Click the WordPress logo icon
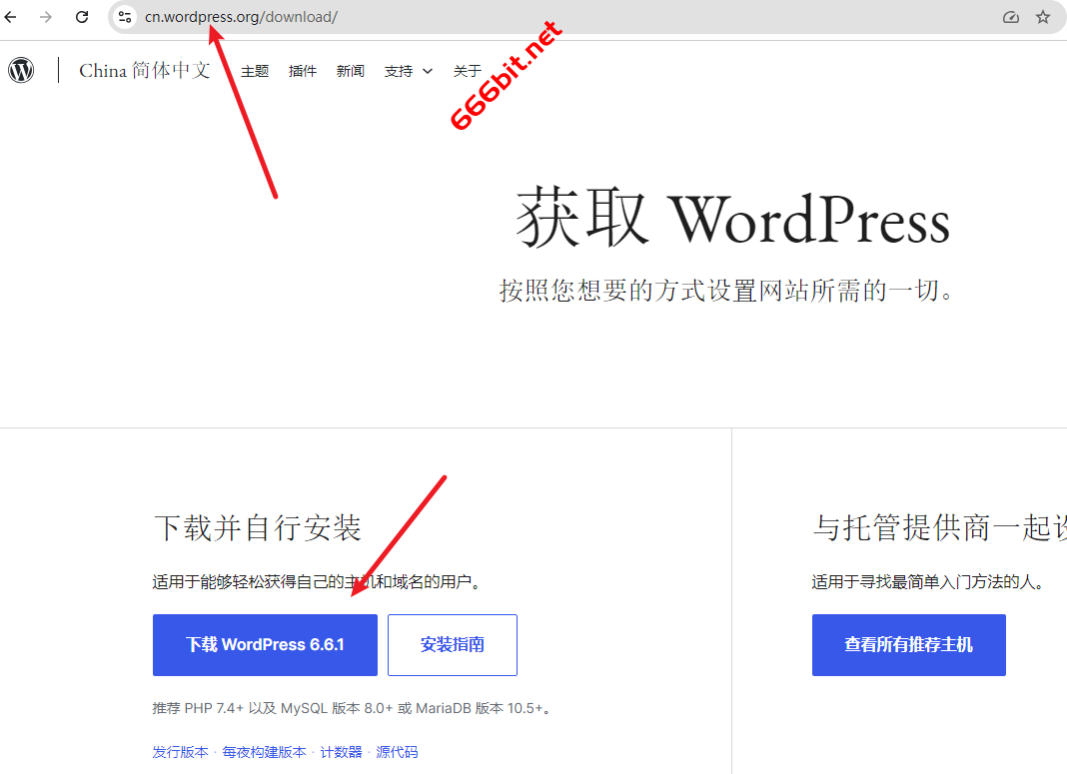The image size is (1067, 774). coord(21,70)
